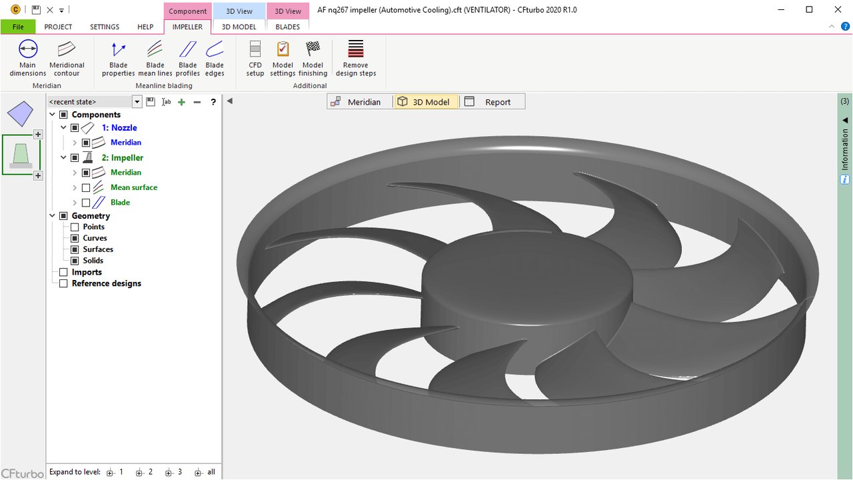This screenshot has width=853, height=480.
Task: Open the Blade profiles tool
Action: 188,58
